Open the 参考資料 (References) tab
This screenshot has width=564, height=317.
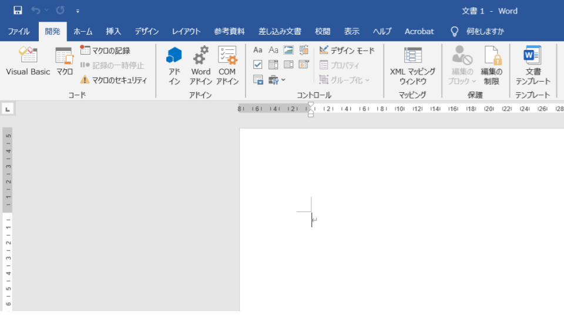tap(229, 32)
